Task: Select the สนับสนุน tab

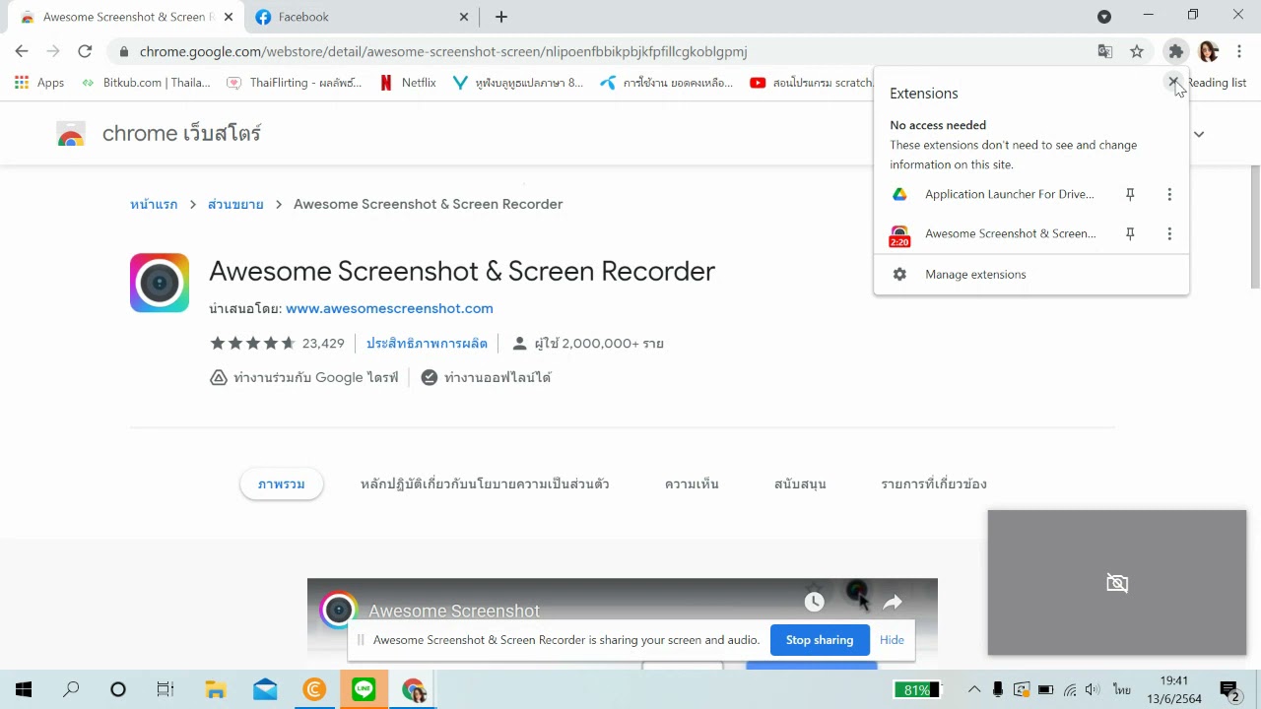Action: point(800,483)
